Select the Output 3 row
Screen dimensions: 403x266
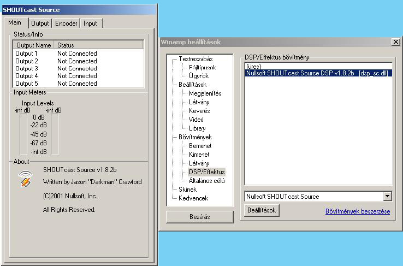tap(78, 68)
